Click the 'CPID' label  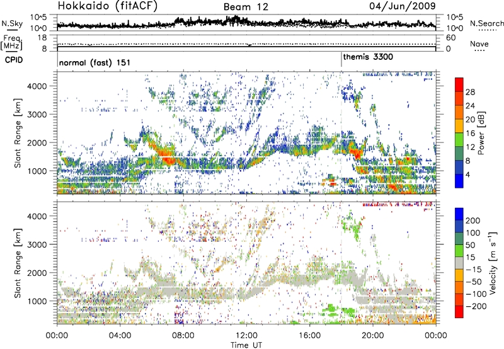(14, 60)
